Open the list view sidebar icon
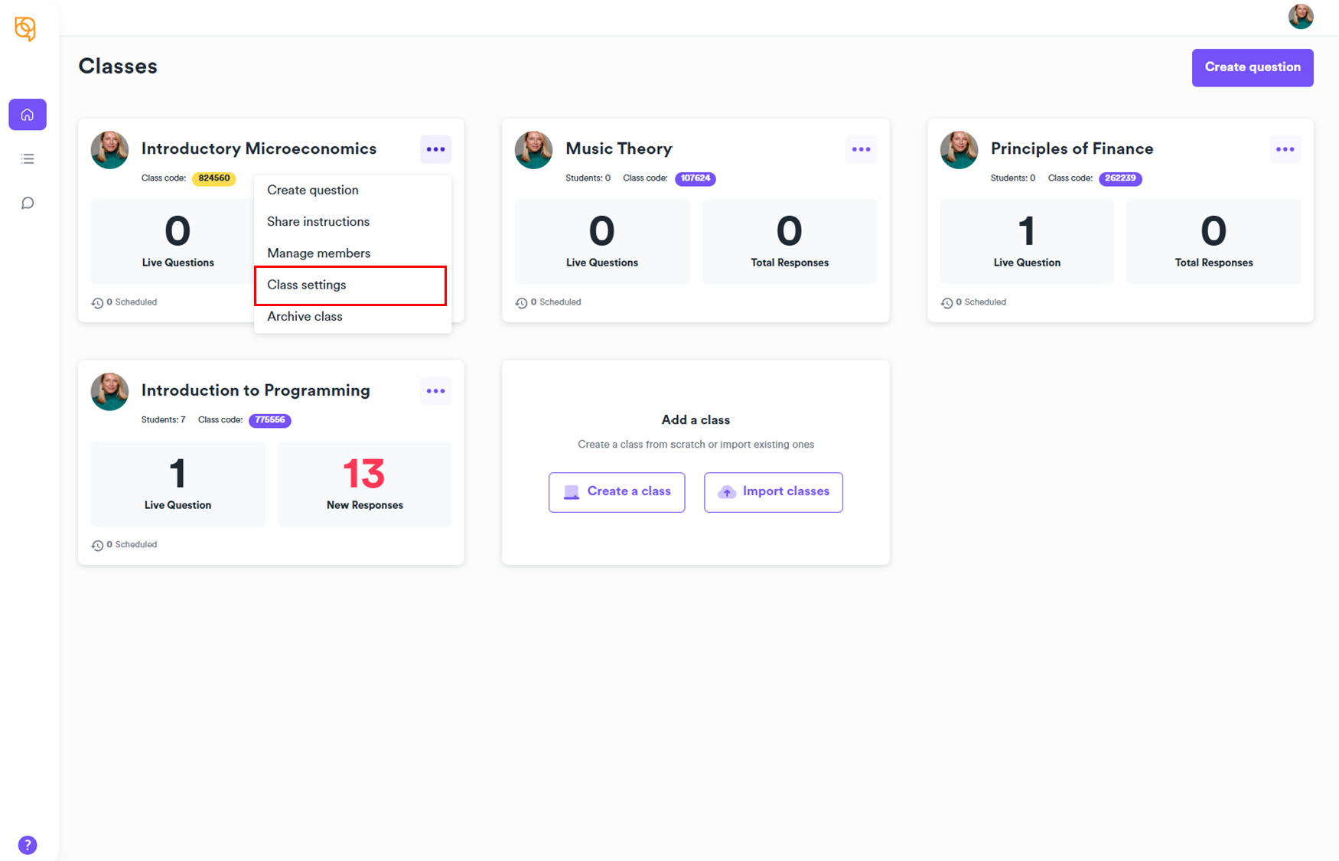This screenshot has height=861, width=1339. tap(28, 159)
